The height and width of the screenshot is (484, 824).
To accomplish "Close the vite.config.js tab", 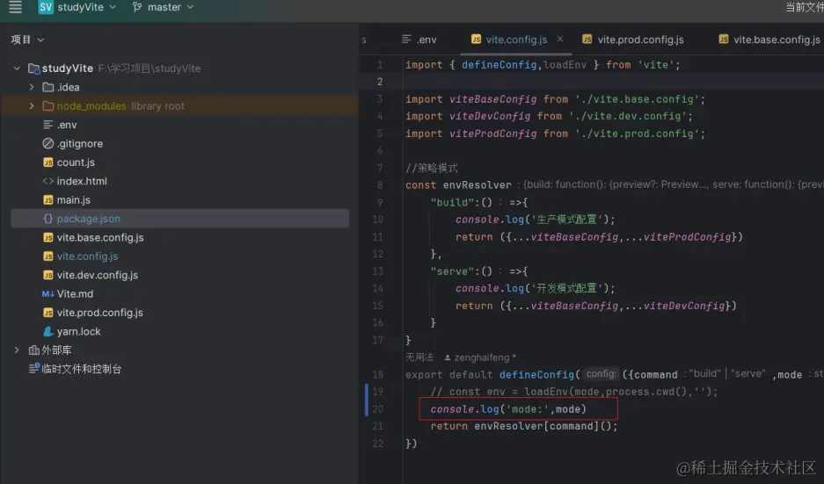I will coord(560,39).
